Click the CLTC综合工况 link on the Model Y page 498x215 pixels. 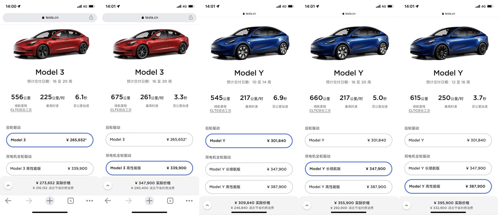coord(220,110)
